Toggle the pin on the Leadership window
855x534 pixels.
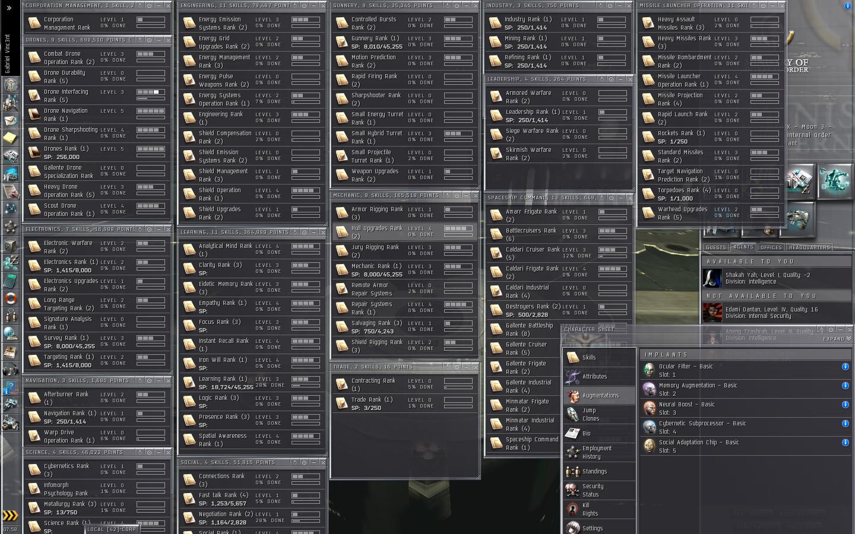tap(612, 79)
